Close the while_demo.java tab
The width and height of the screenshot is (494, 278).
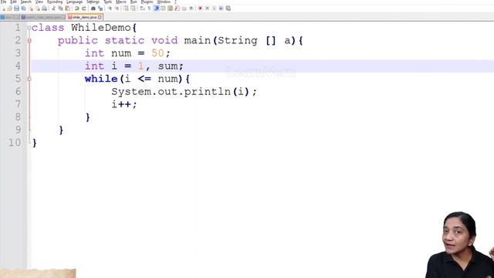[100, 17]
